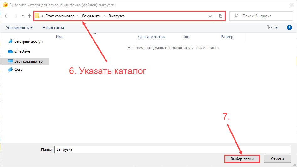
Task: Click the forward navigation arrow
Action: [16, 16]
